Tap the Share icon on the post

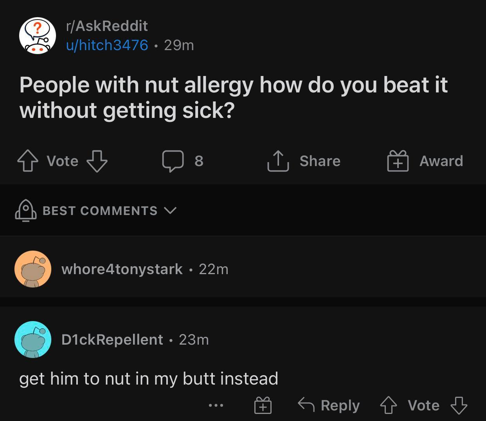click(278, 161)
